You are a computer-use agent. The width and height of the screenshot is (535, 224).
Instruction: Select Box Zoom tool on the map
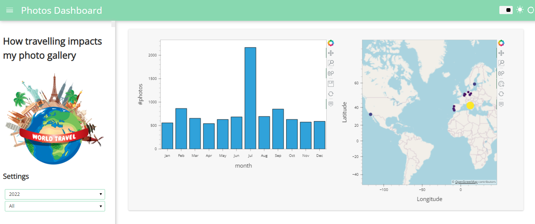click(501, 63)
